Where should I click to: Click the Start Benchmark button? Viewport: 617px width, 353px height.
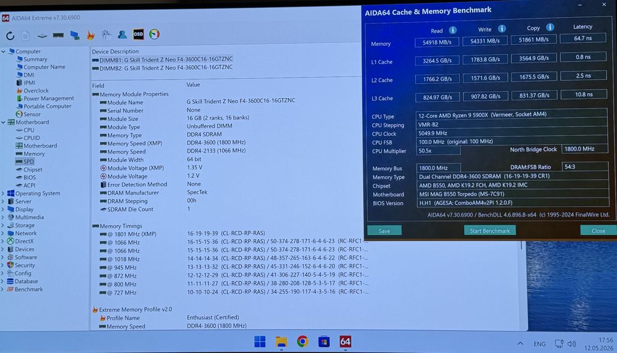(489, 231)
